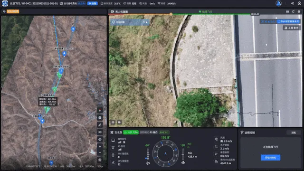Click the home distance icon
This screenshot has width=304, height=171.
(216, 161)
